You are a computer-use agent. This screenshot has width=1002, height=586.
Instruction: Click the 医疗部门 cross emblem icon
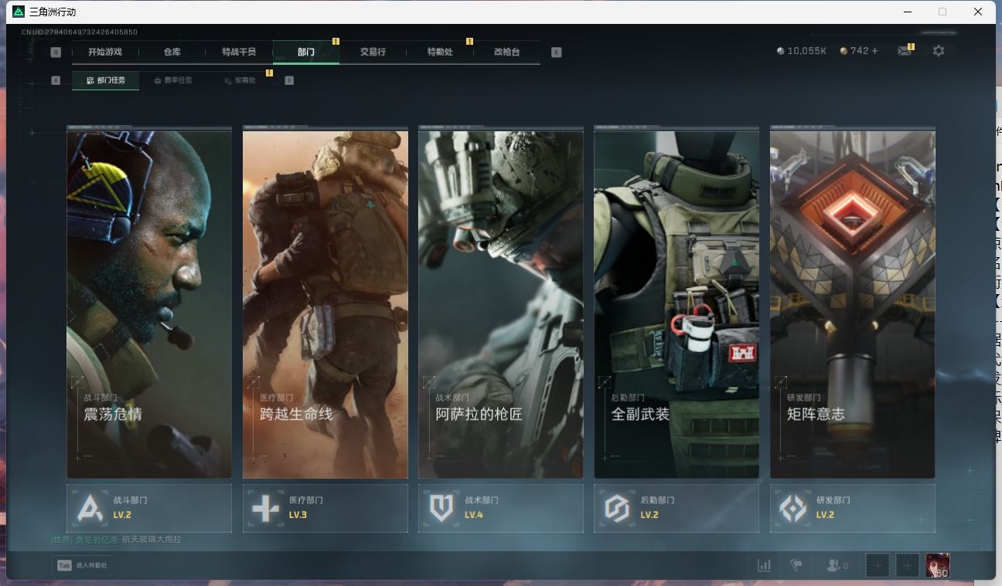pyautogui.click(x=265, y=508)
